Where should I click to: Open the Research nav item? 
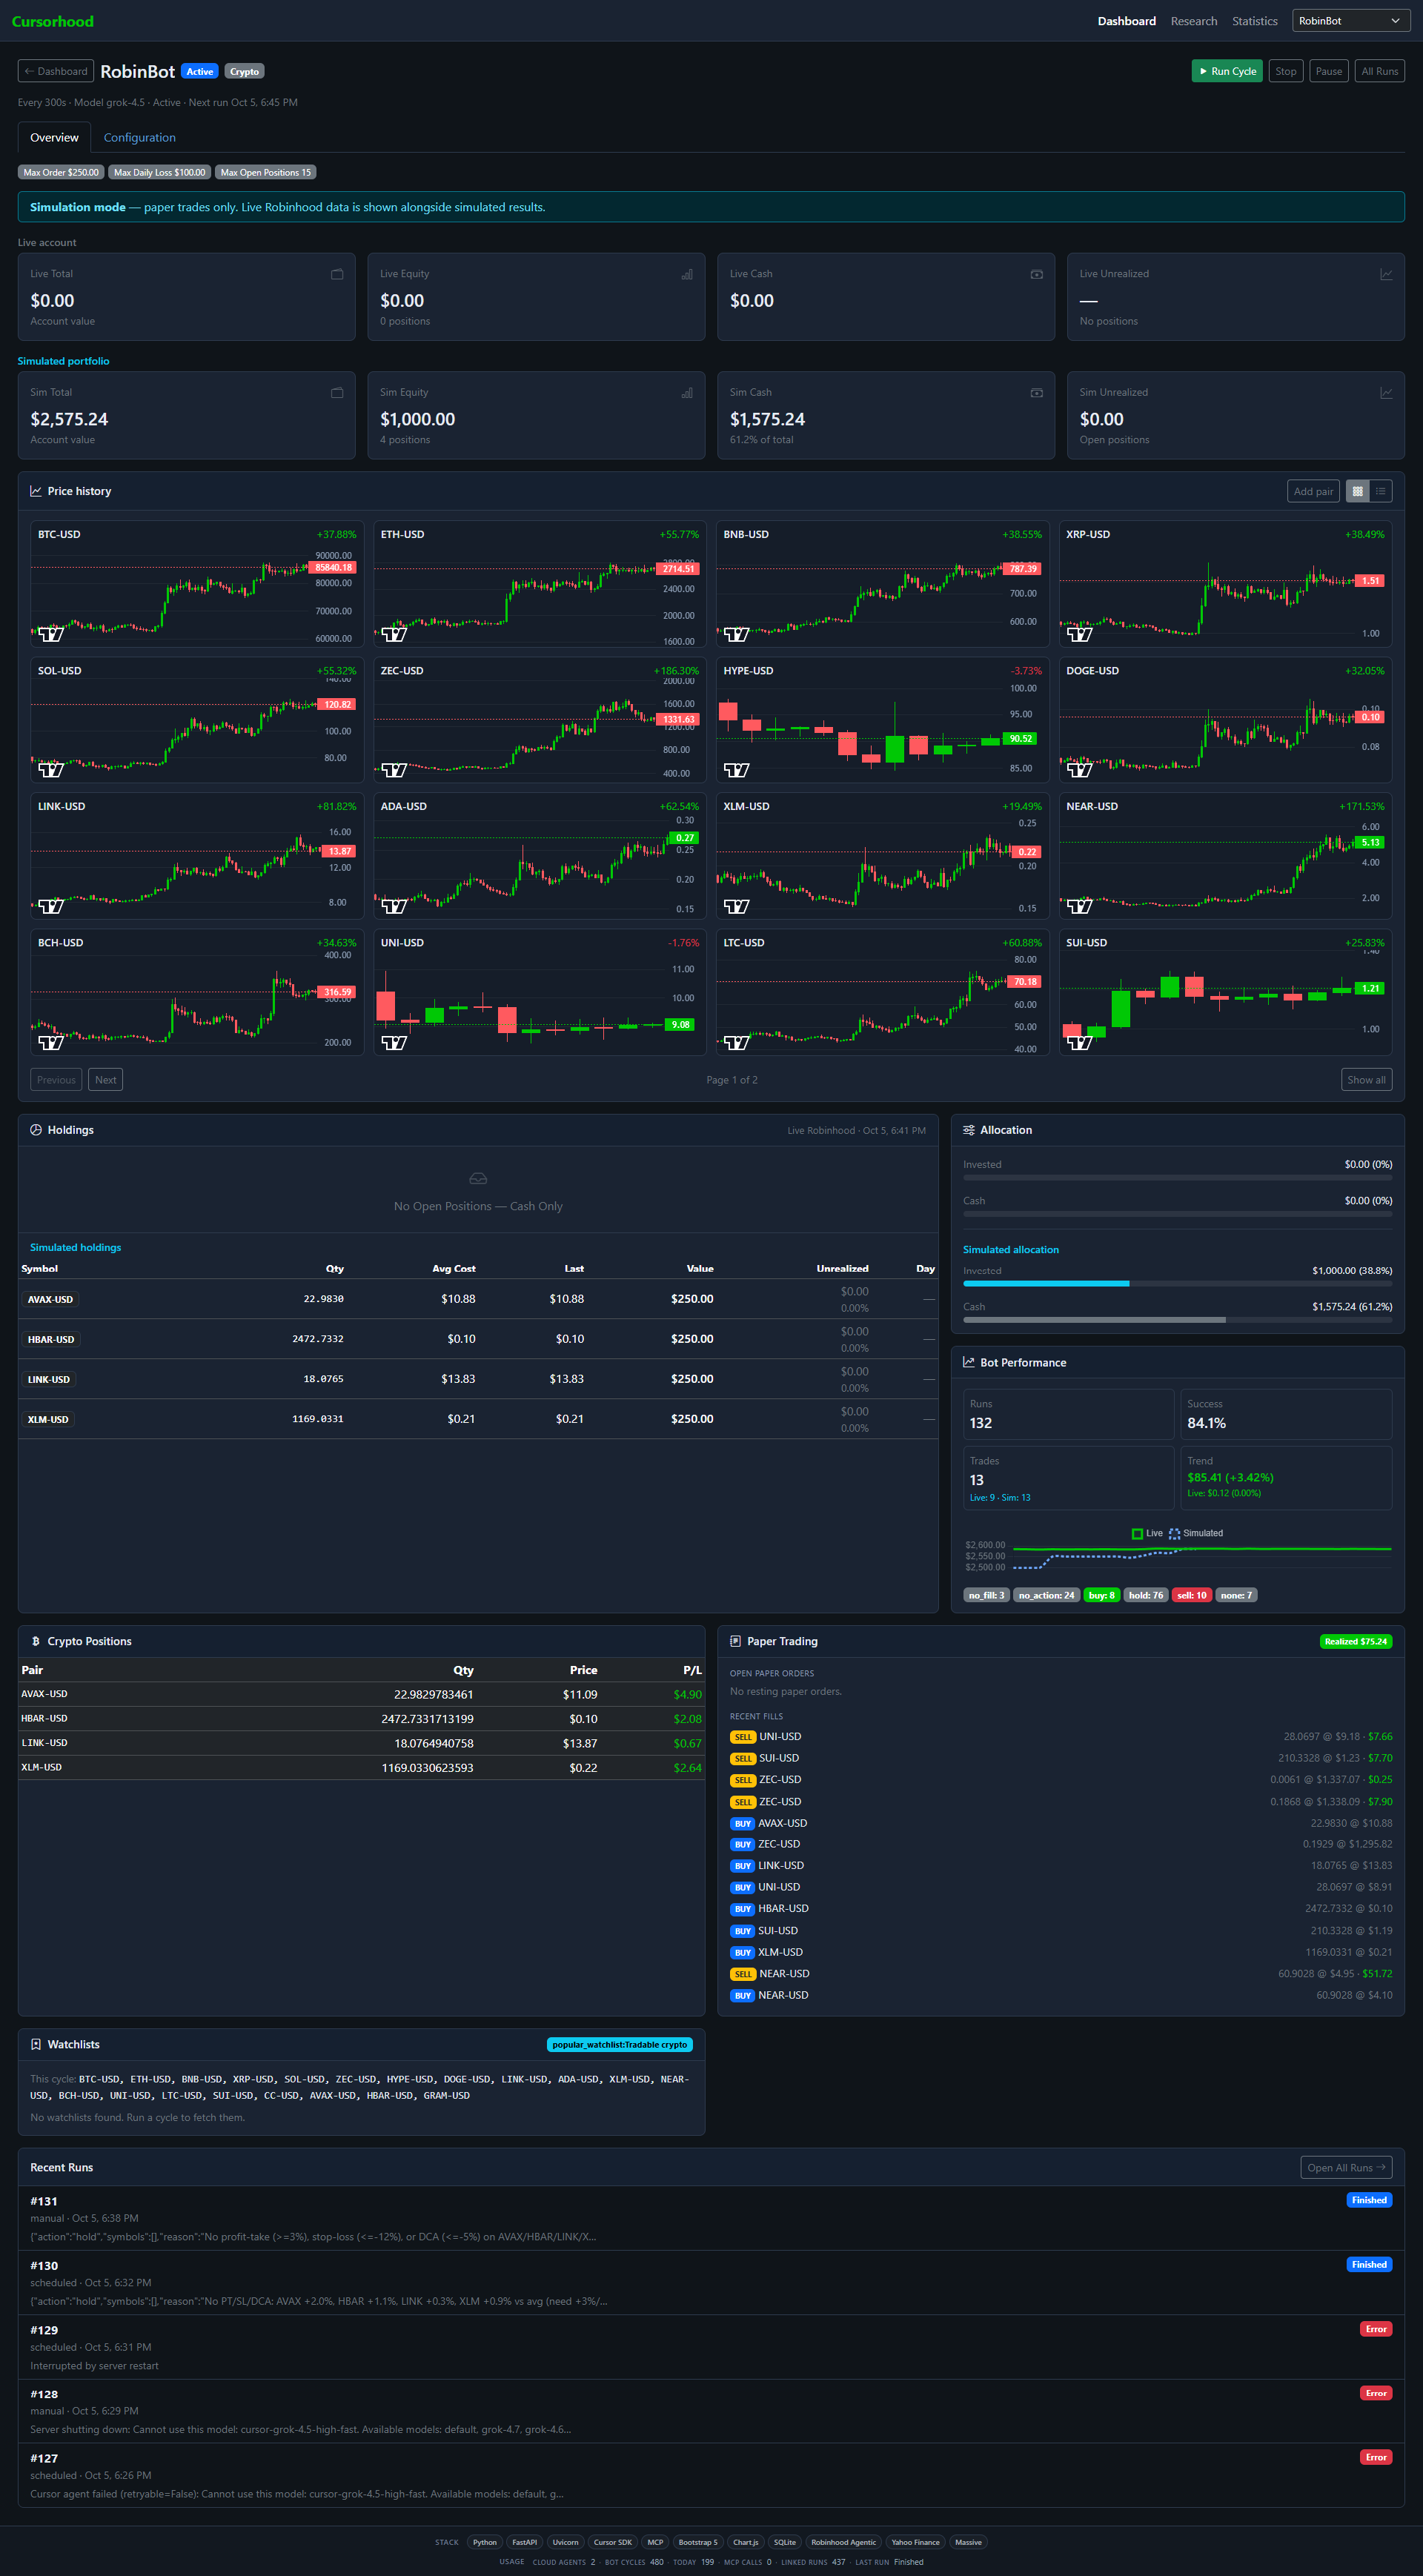click(x=1193, y=21)
